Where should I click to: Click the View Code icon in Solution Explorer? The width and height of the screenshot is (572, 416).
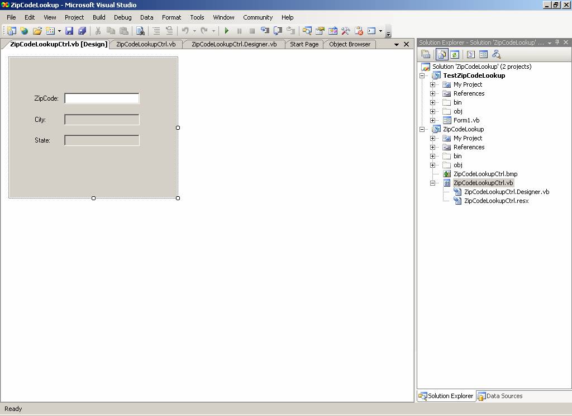[470, 54]
